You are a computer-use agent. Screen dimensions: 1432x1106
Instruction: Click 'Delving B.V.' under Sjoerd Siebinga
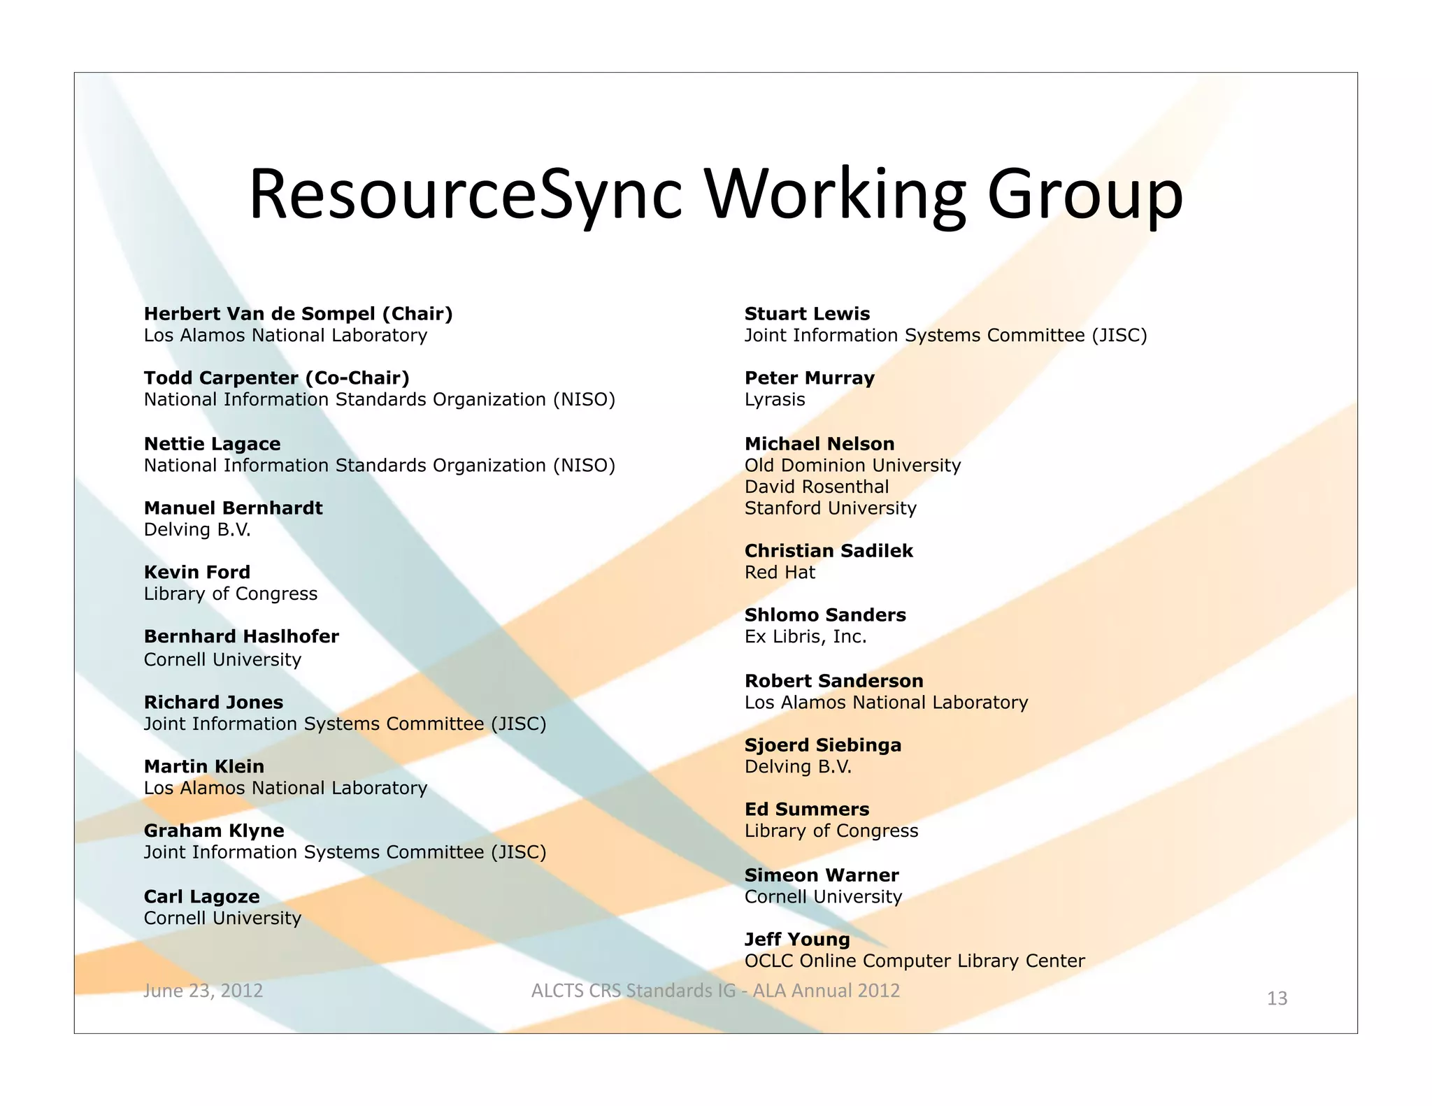[798, 767]
